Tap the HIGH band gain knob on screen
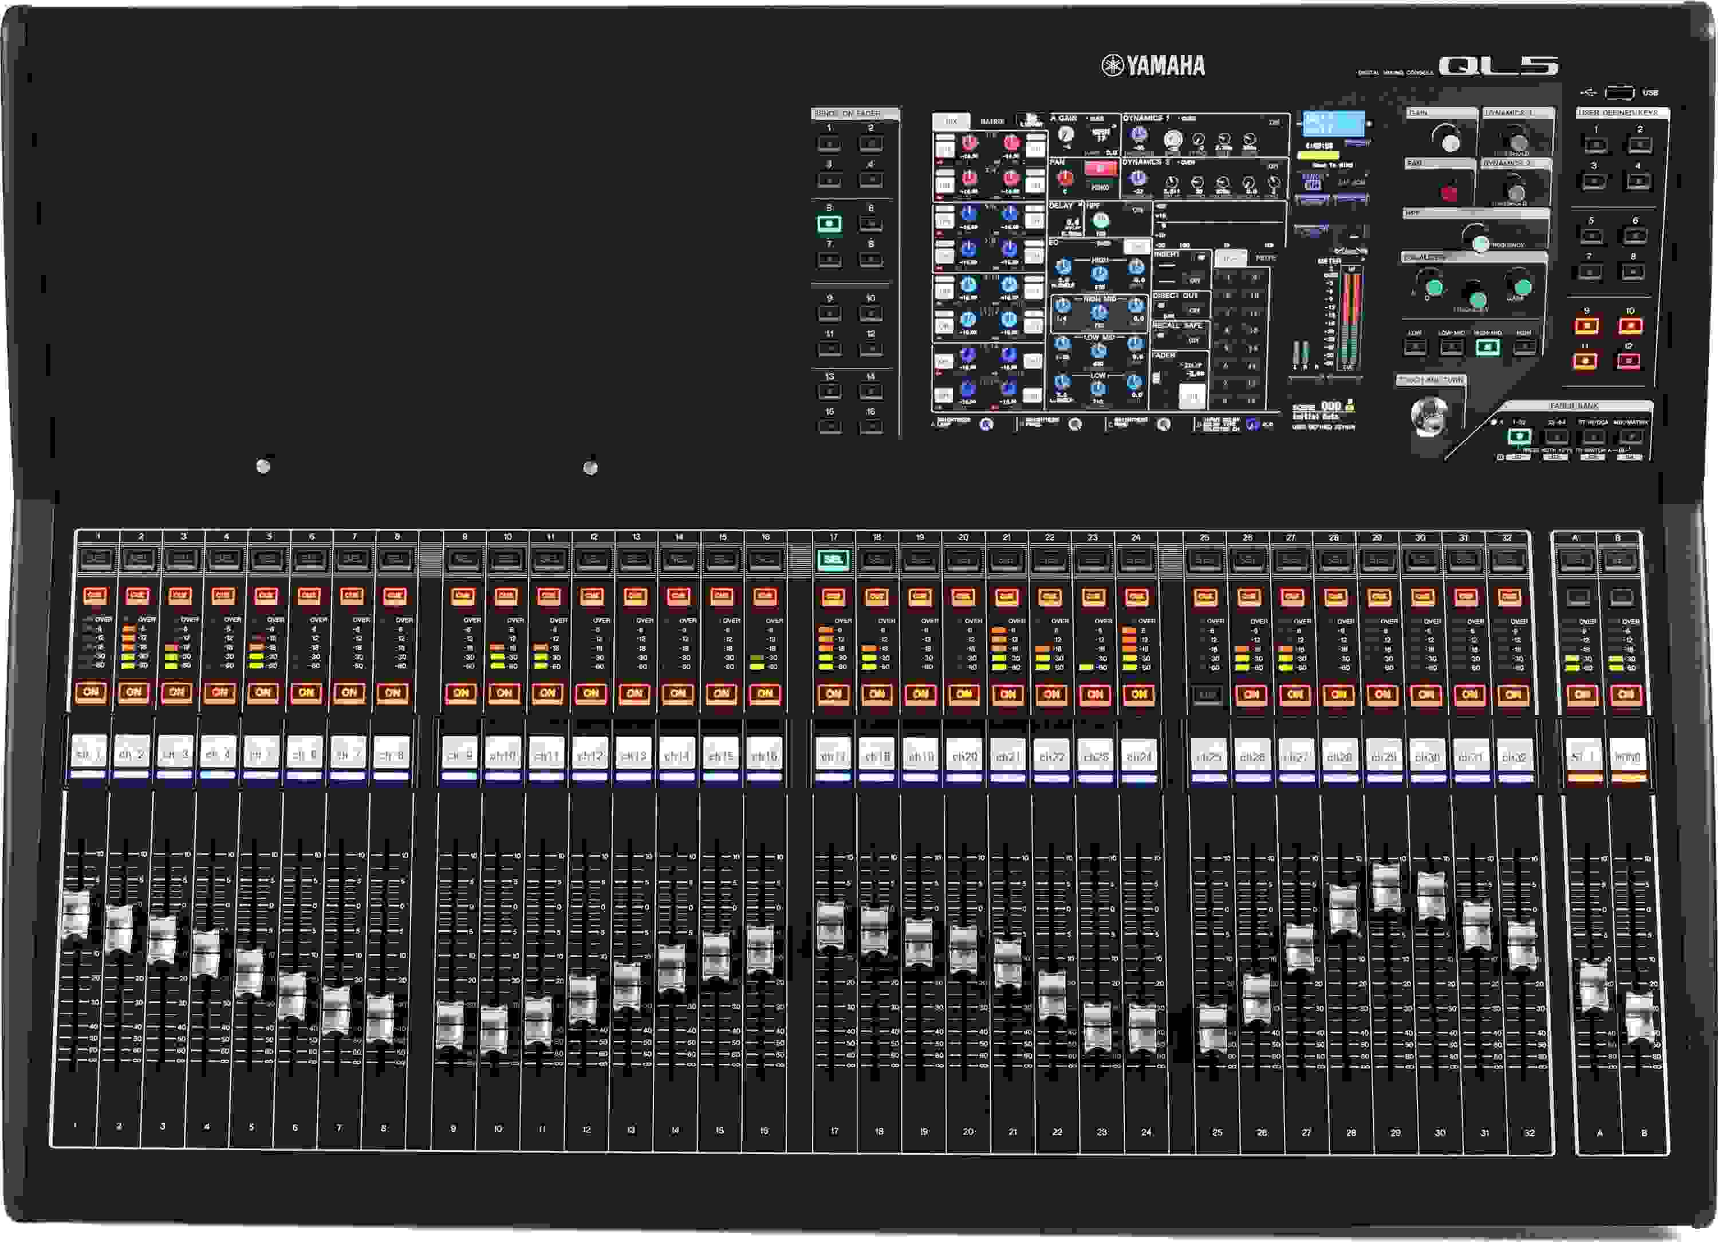Viewport: 1718px width, 1243px height. [x=1137, y=268]
